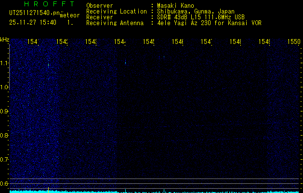Click the date text 25.11.27 15:40
The image size is (303, 193).
(x=33, y=23)
